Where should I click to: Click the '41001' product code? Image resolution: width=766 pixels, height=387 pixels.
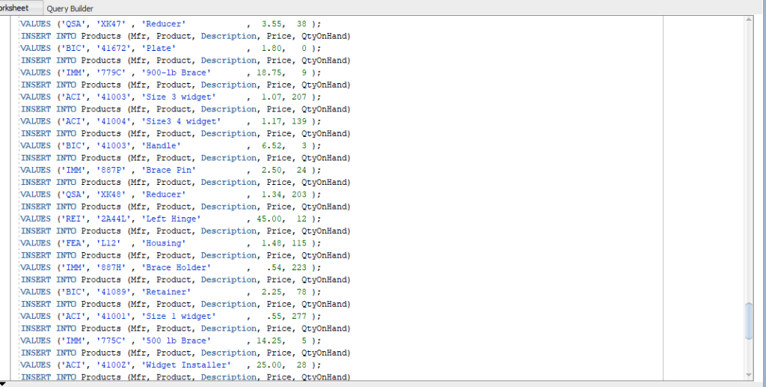(x=114, y=317)
